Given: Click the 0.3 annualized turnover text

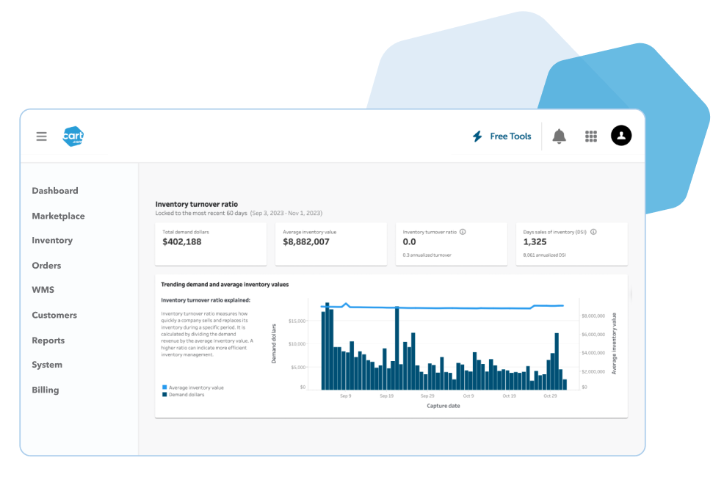Looking at the screenshot, I should pyautogui.click(x=427, y=255).
